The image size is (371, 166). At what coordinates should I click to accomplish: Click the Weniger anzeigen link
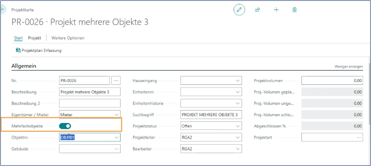pyautogui.click(x=349, y=67)
